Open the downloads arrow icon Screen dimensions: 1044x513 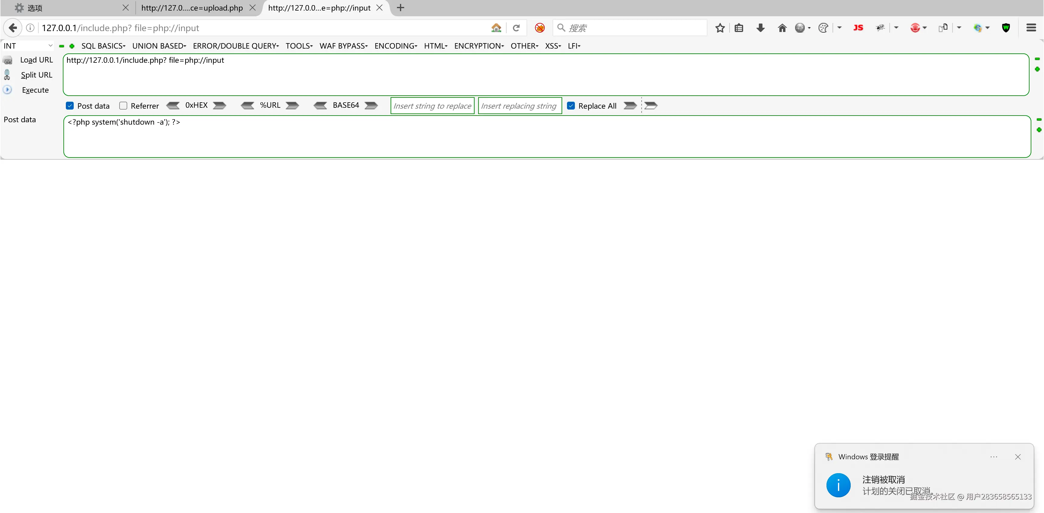[x=760, y=28]
